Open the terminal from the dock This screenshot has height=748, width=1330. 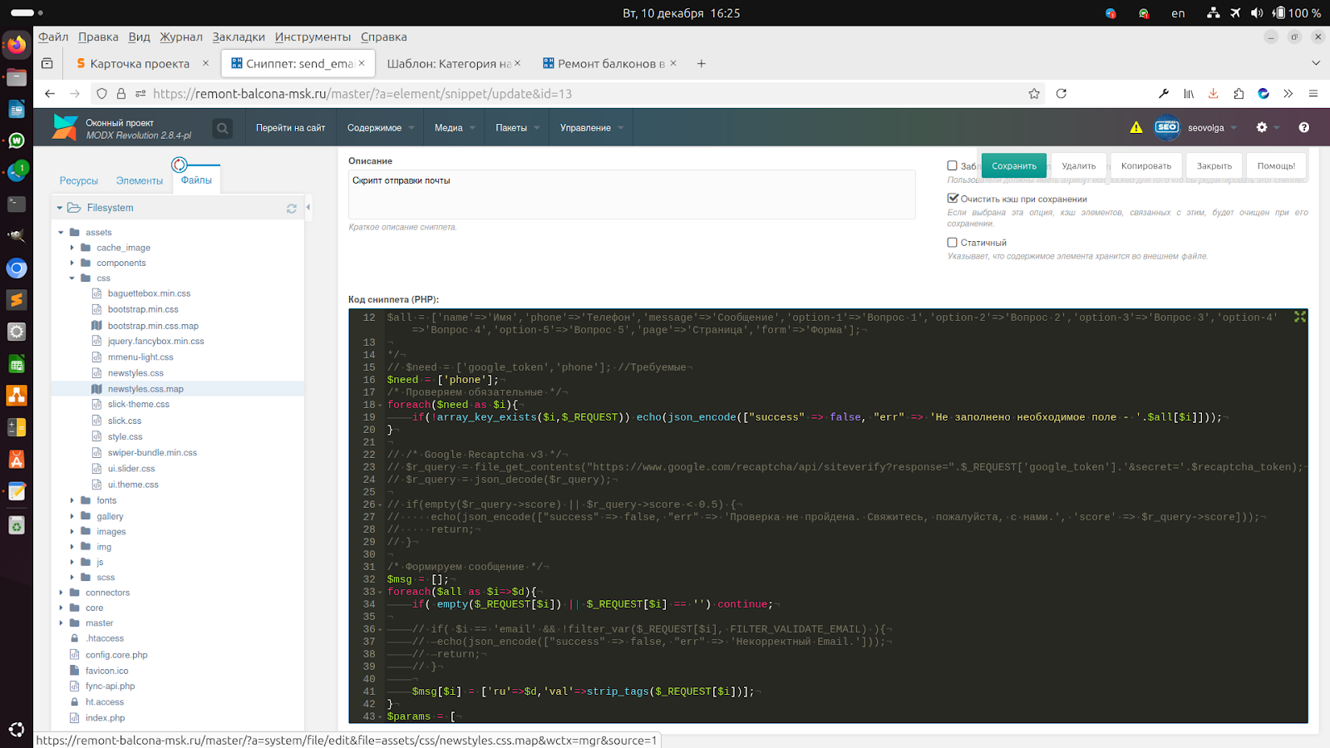(x=17, y=204)
